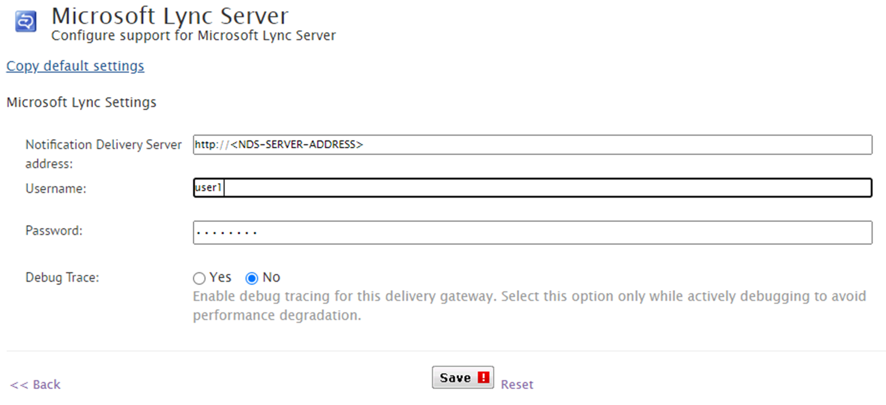Focus the Notification Delivery Server address field
This screenshot has height=405, width=886.
(533, 144)
